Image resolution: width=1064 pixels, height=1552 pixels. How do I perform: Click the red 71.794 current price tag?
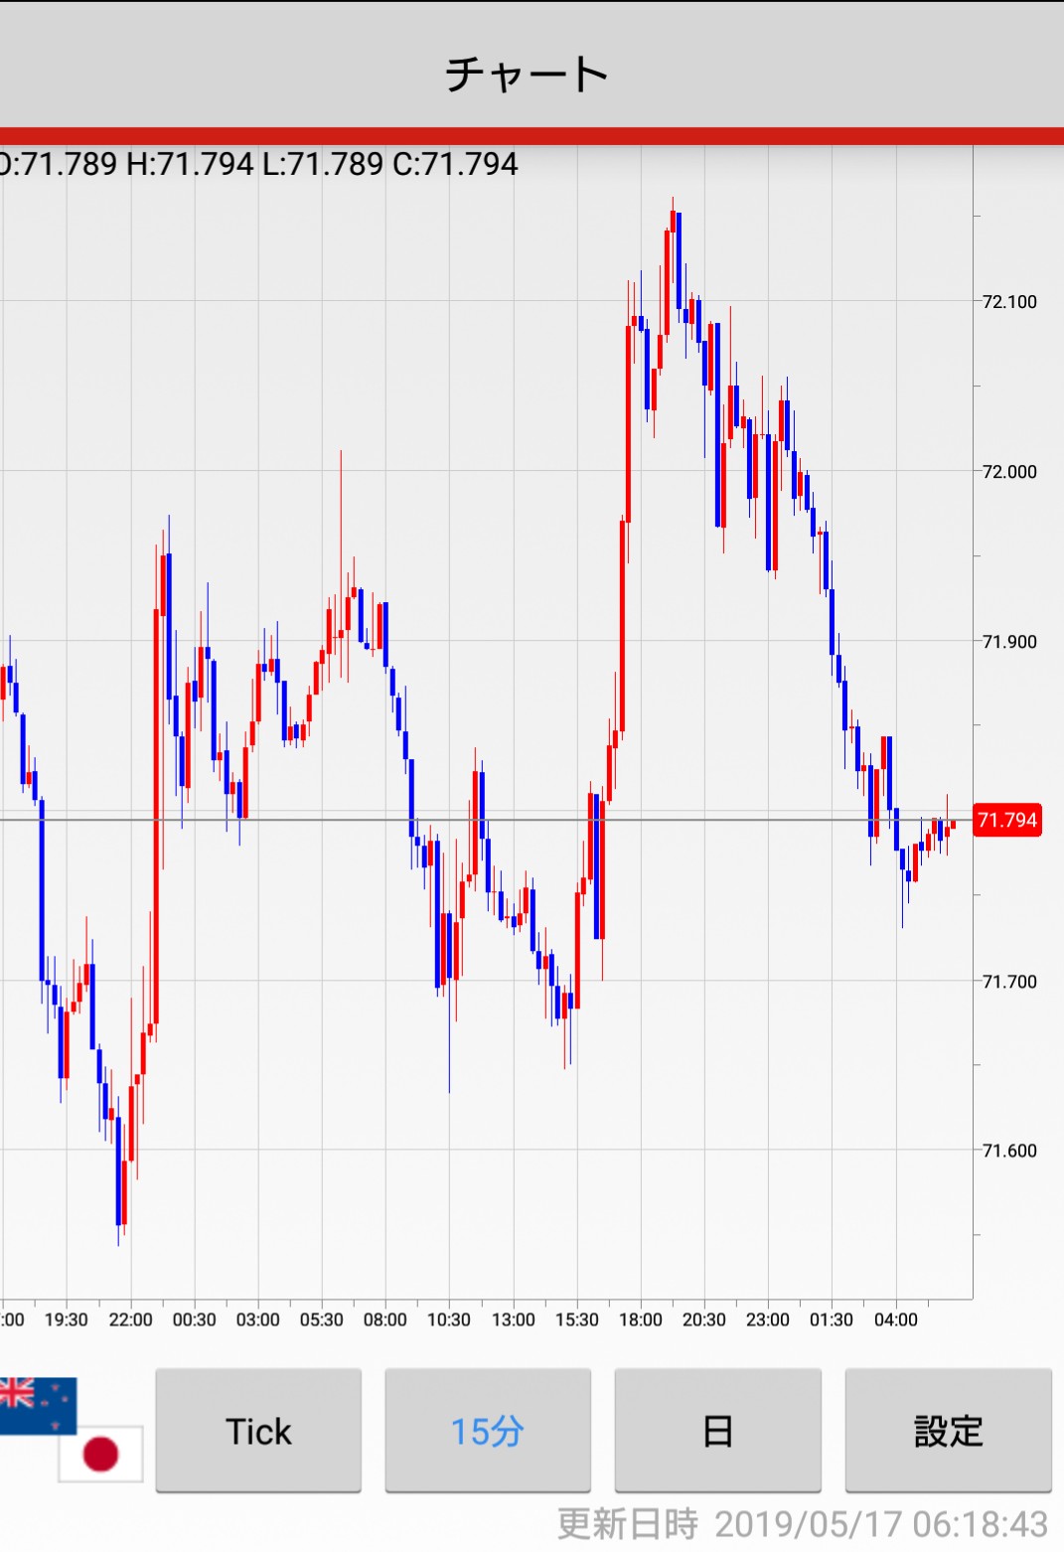(x=1006, y=820)
